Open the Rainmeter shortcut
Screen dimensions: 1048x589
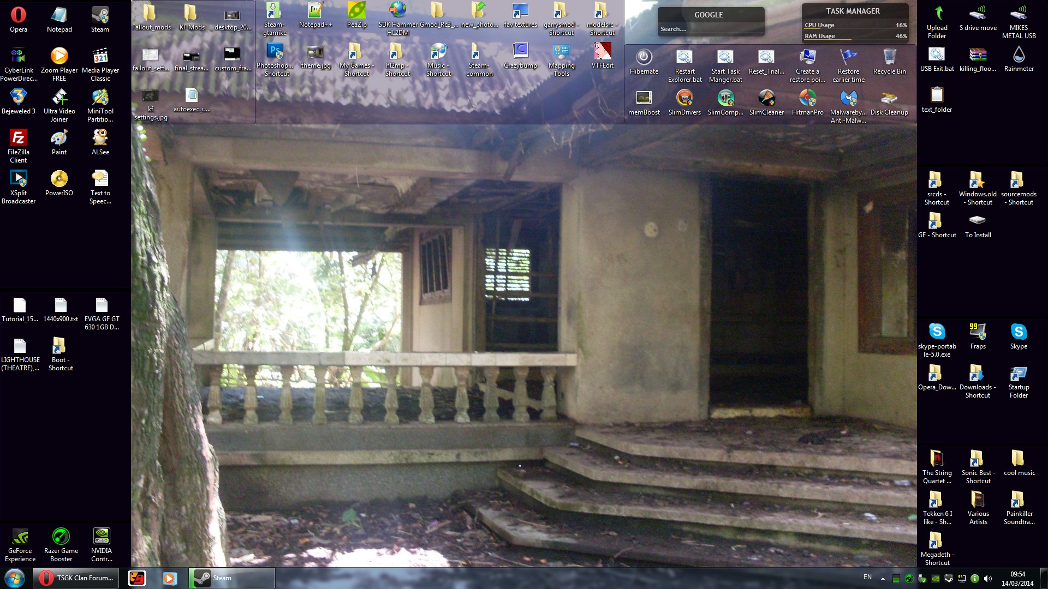(1019, 56)
